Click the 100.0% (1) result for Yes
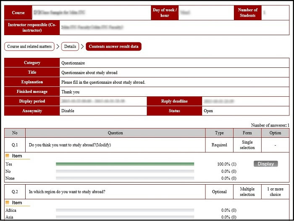 226,164
